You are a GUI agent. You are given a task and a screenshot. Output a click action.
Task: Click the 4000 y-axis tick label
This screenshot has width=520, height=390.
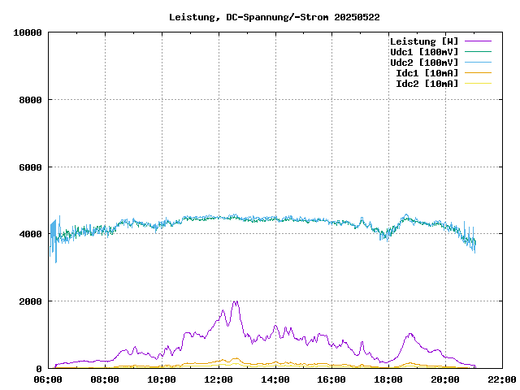tap(30, 235)
